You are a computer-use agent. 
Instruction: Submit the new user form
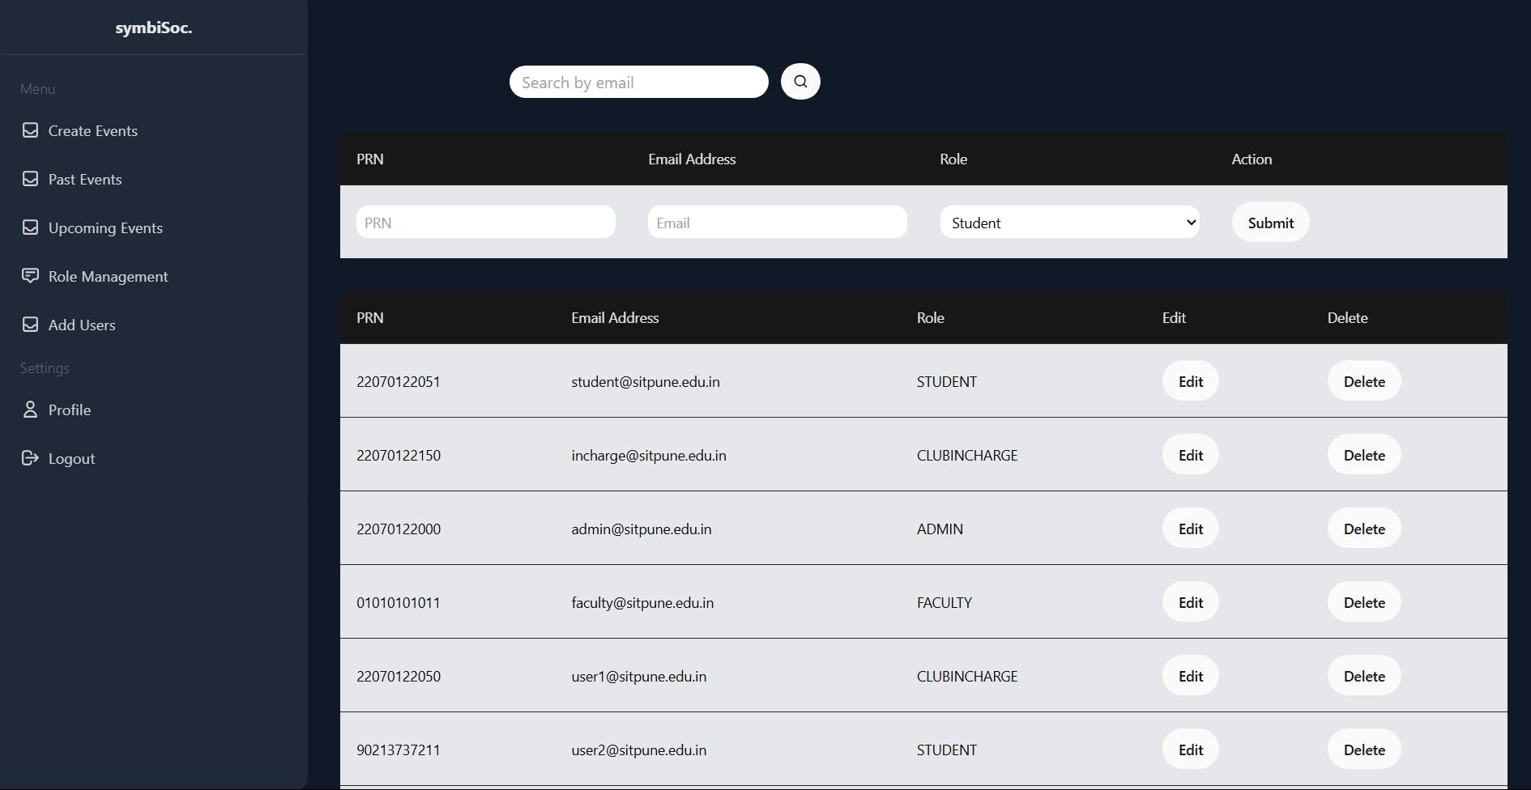click(x=1270, y=223)
